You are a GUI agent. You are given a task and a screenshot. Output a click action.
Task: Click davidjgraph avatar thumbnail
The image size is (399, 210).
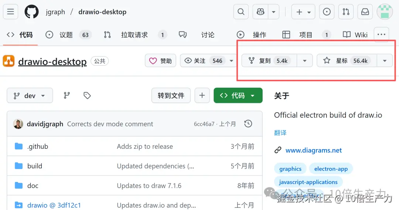(x=18, y=124)
